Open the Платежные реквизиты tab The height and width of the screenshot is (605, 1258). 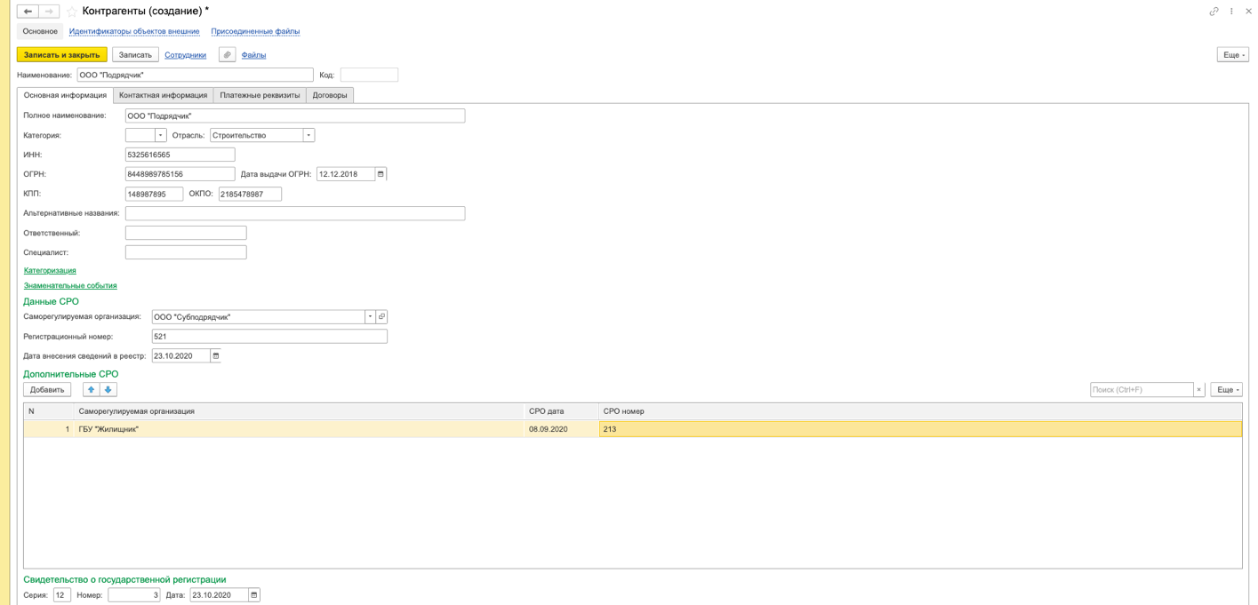[x=260, y=95]
